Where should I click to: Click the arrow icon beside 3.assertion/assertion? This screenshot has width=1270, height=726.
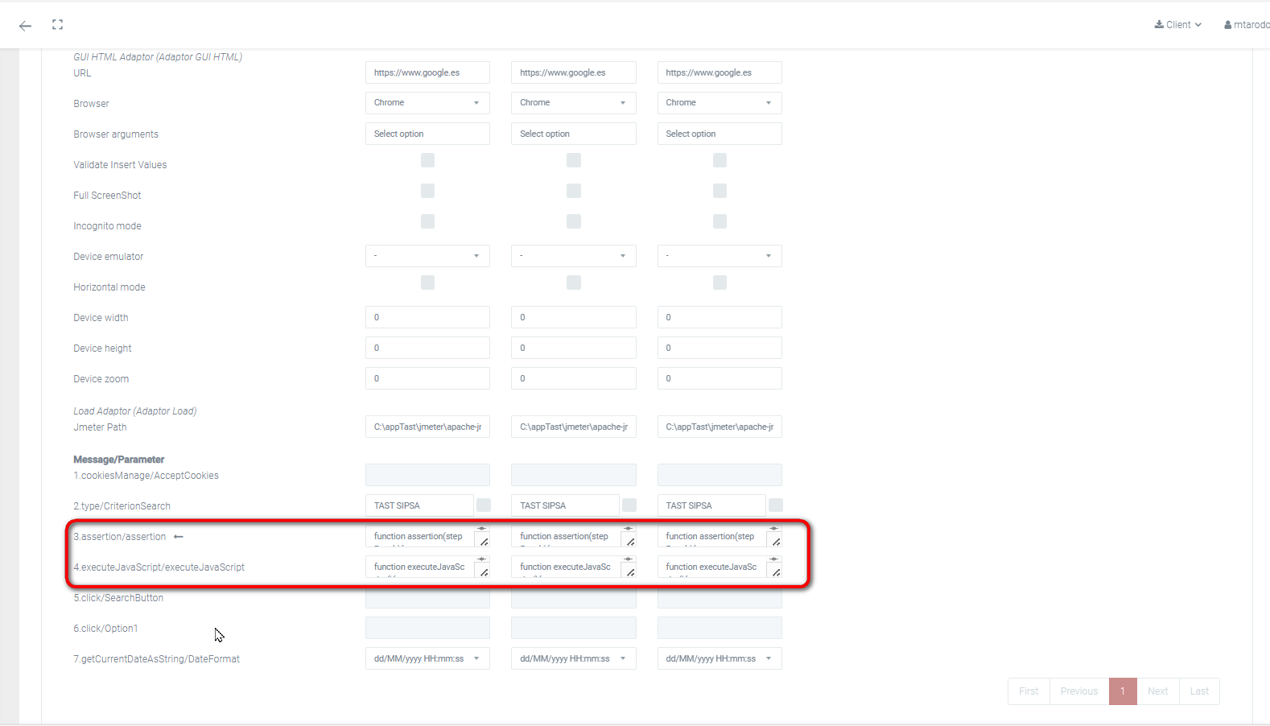(179, 537)
